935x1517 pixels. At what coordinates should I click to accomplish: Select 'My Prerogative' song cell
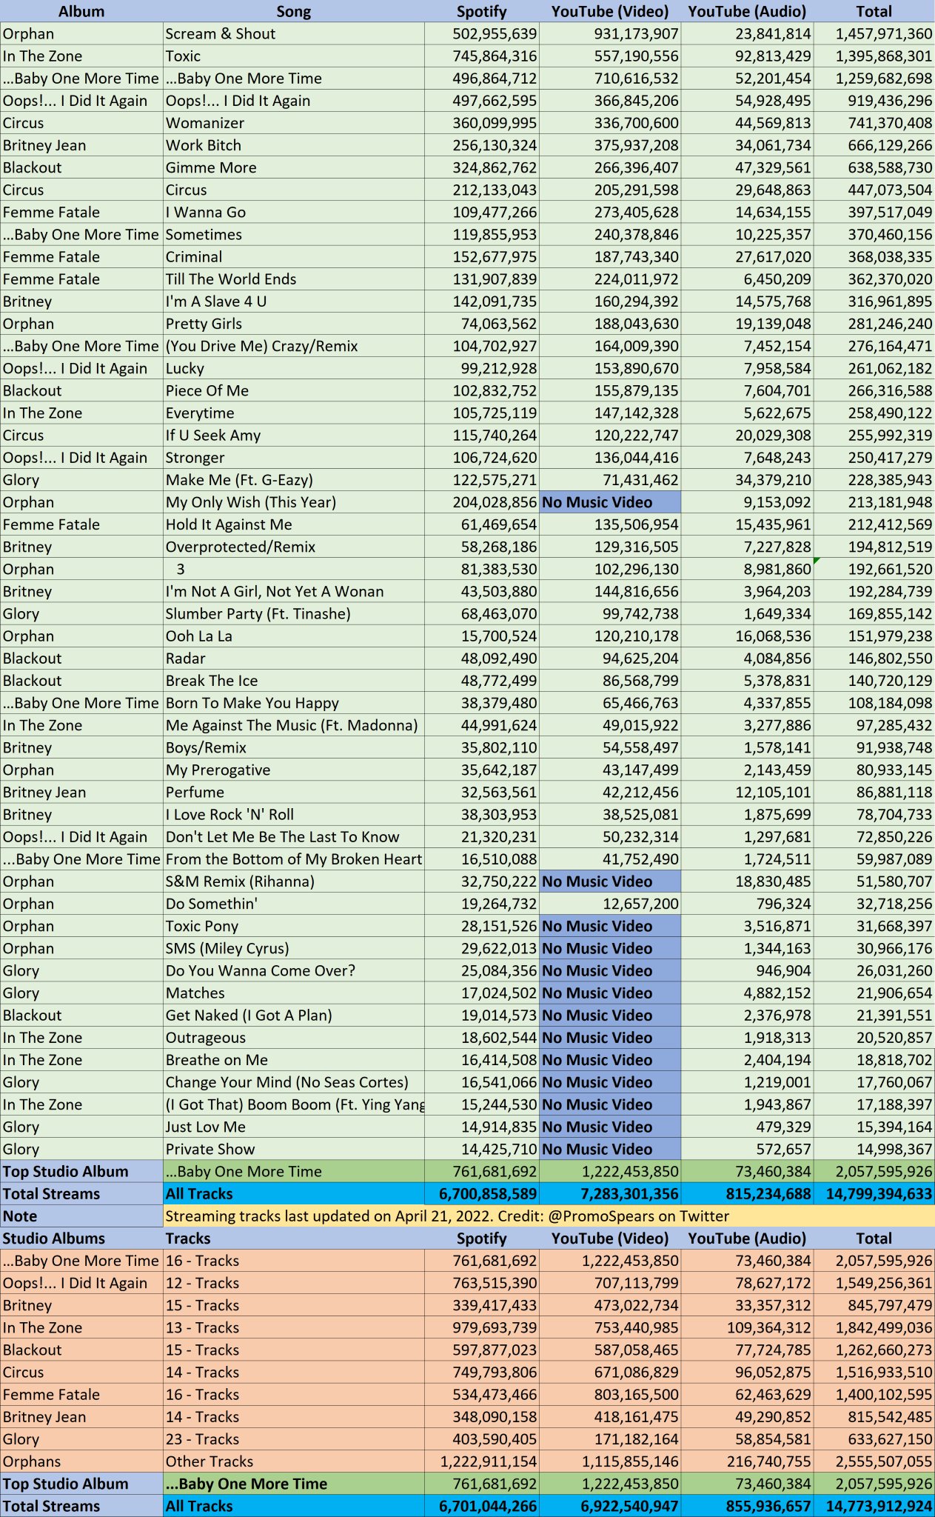(294, 770)
